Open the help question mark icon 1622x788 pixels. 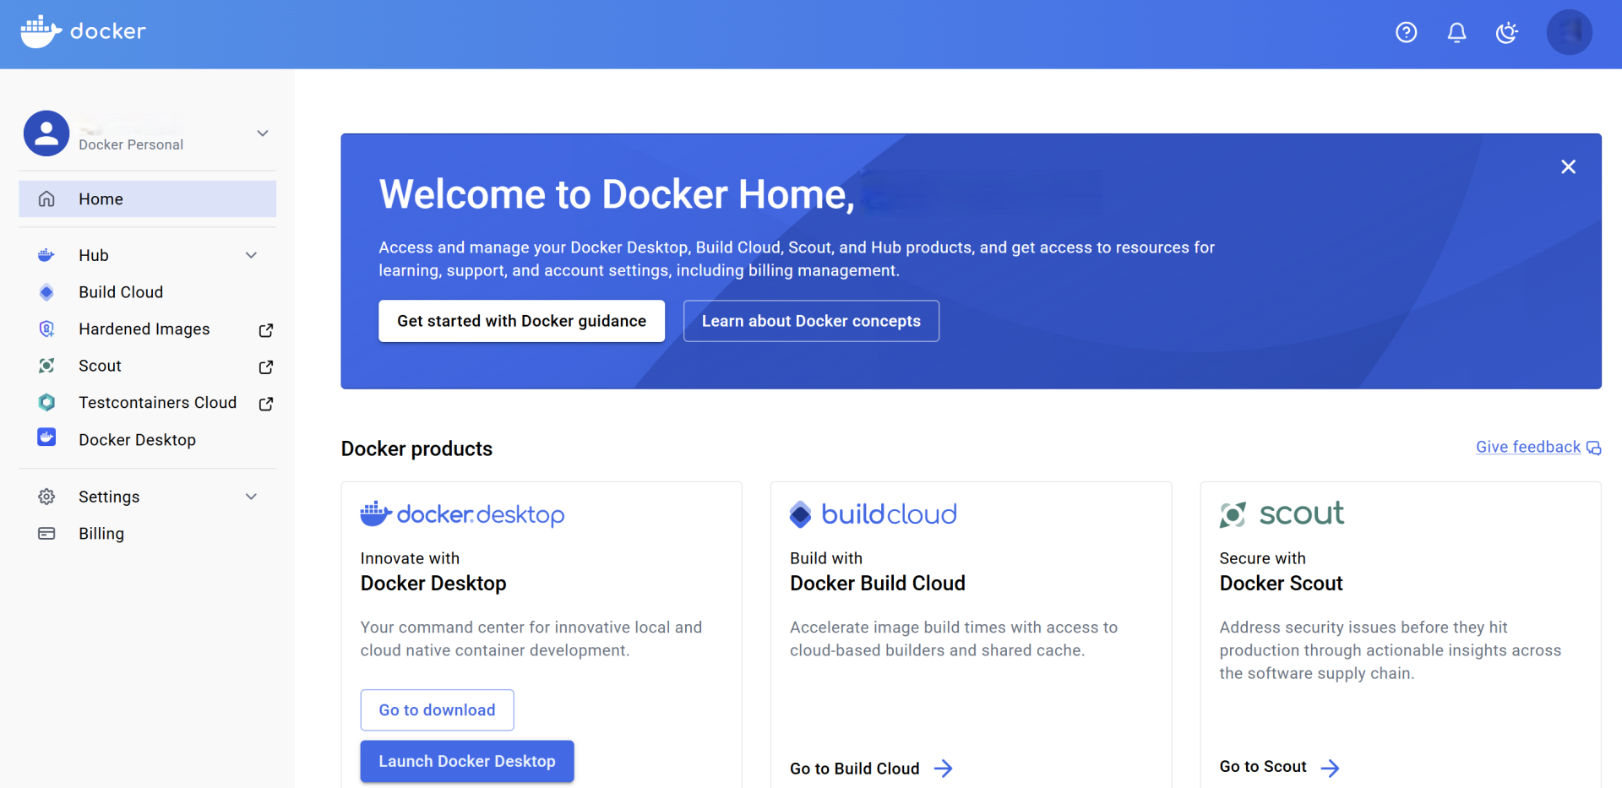1406,32
